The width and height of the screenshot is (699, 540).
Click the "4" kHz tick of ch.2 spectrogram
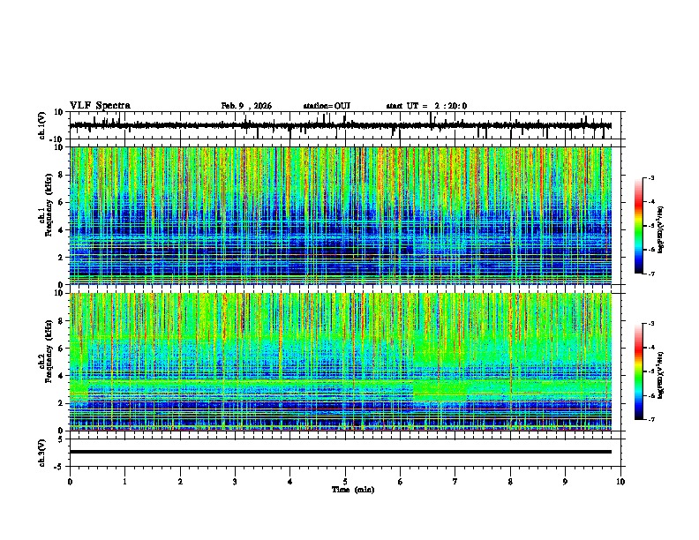(61, 376)
